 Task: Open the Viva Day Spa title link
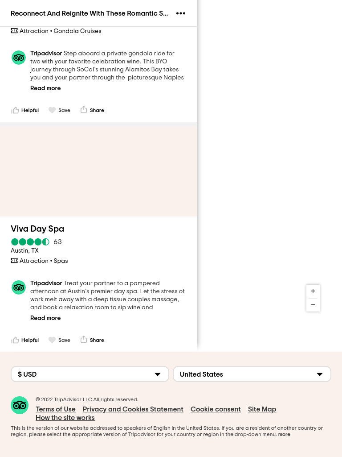[37, 229]
